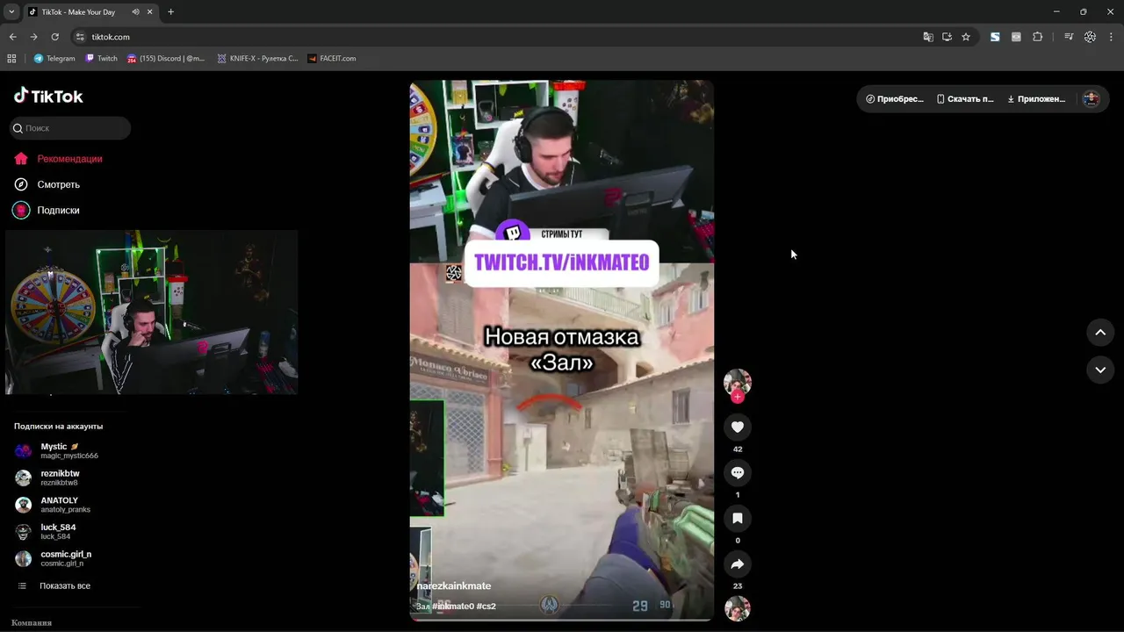Click the Приобрес... coins button
This screenshot has height=632, width=1124.
click(x=895, y=99)
